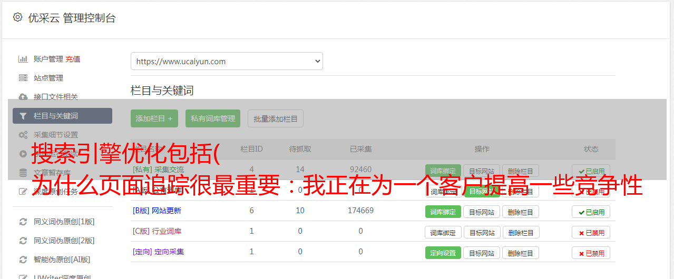Viewport: 674px width, 279px height.
Task: Click the gear icon beside 优采云 管理控制台
Action: pos(17,17)
